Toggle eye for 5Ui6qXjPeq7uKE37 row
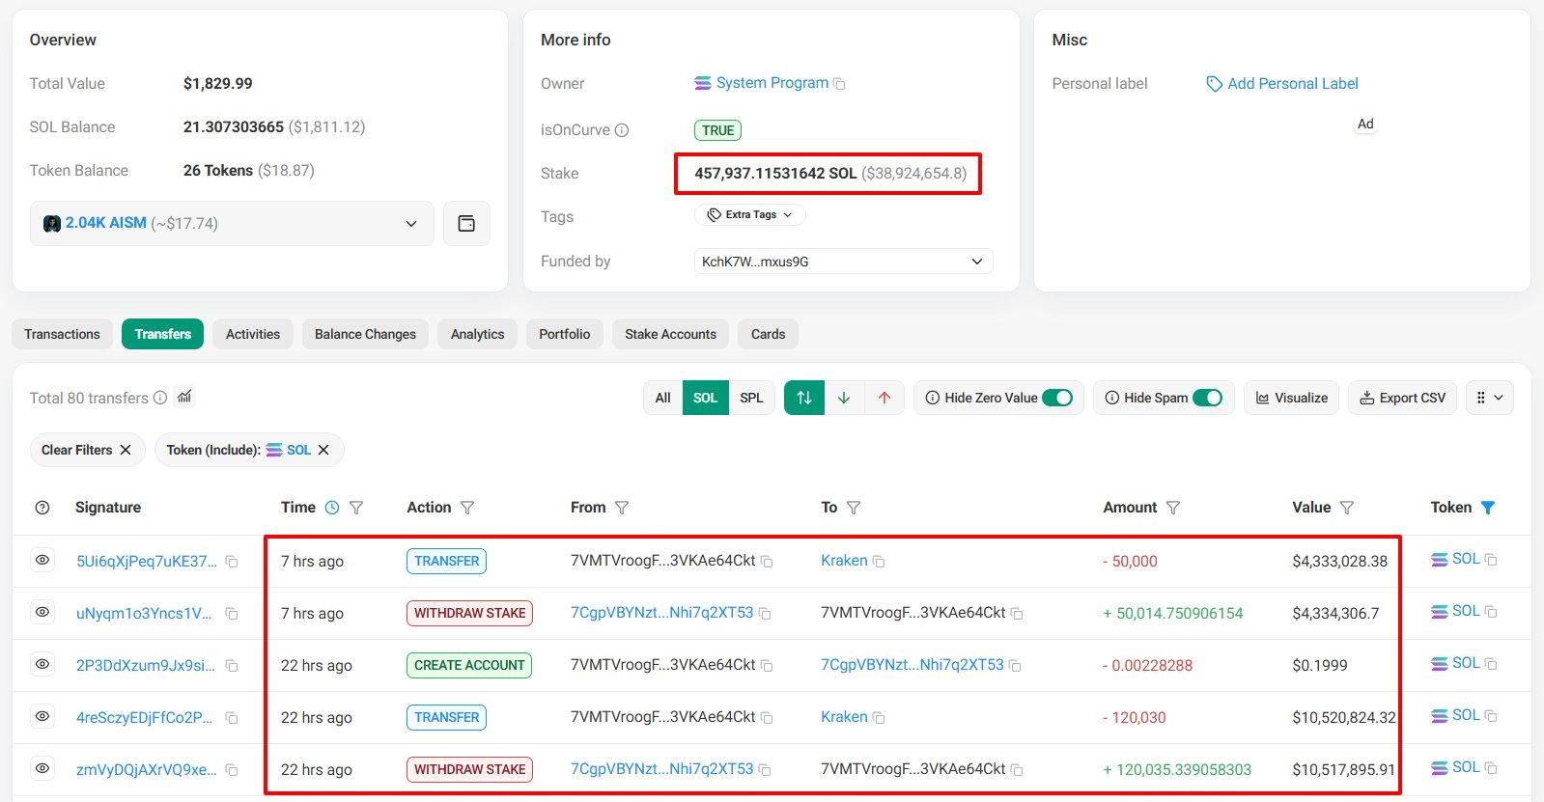1544x802 pixels. click(x=42, y=560)
